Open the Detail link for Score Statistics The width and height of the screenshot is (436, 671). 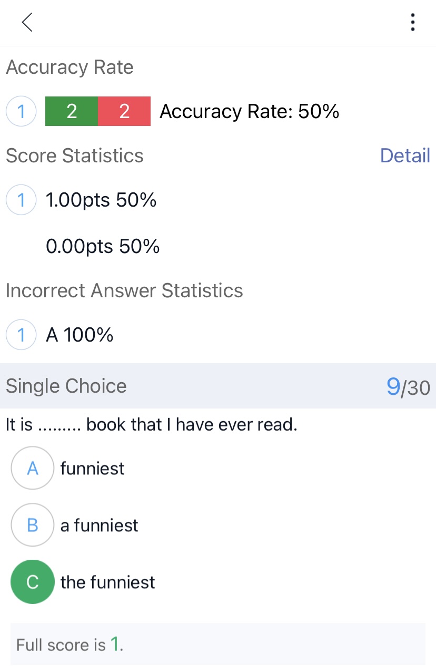[405, 155]
